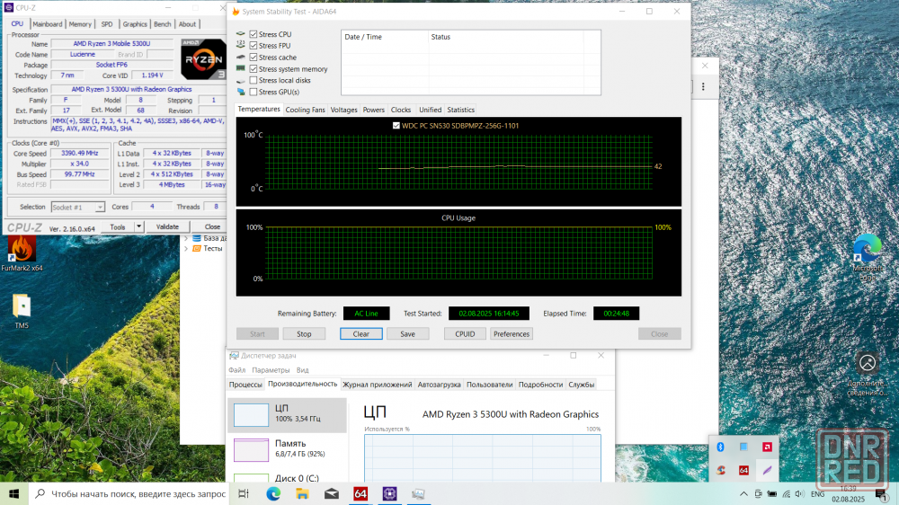The width and height of the screenshot is (899, 505).
Task: Click Stop button in AIDA64
Action: click(x=304, y=333)
